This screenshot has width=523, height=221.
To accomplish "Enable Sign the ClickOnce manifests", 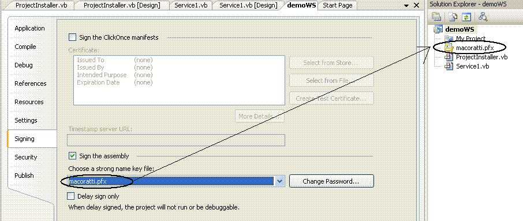I will (x=72, y=37).
